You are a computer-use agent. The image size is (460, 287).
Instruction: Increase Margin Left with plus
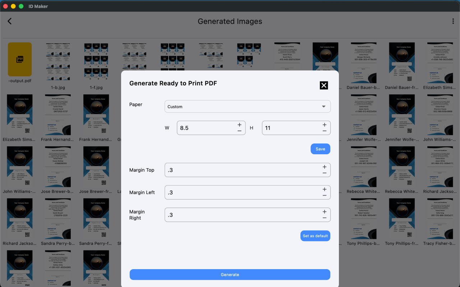(x=325, y=189)
